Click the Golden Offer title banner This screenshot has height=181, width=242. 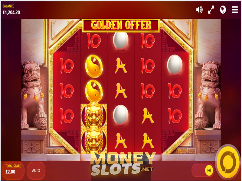pyautogui.click(x=121, y=25)
